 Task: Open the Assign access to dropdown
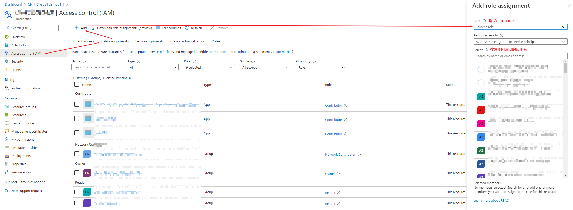click(x=520, y=42)
